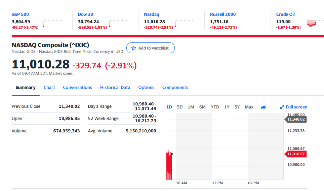Click the 'As of 09:47AM EDT' timestamp

click(42, 73)
